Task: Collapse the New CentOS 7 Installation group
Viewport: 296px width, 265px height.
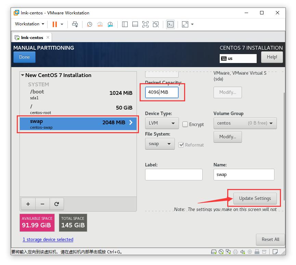Action: [x=23, y=75]
